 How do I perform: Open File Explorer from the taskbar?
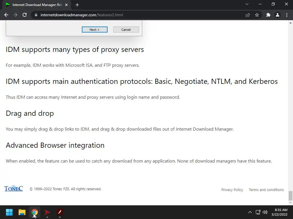(22, 212)
